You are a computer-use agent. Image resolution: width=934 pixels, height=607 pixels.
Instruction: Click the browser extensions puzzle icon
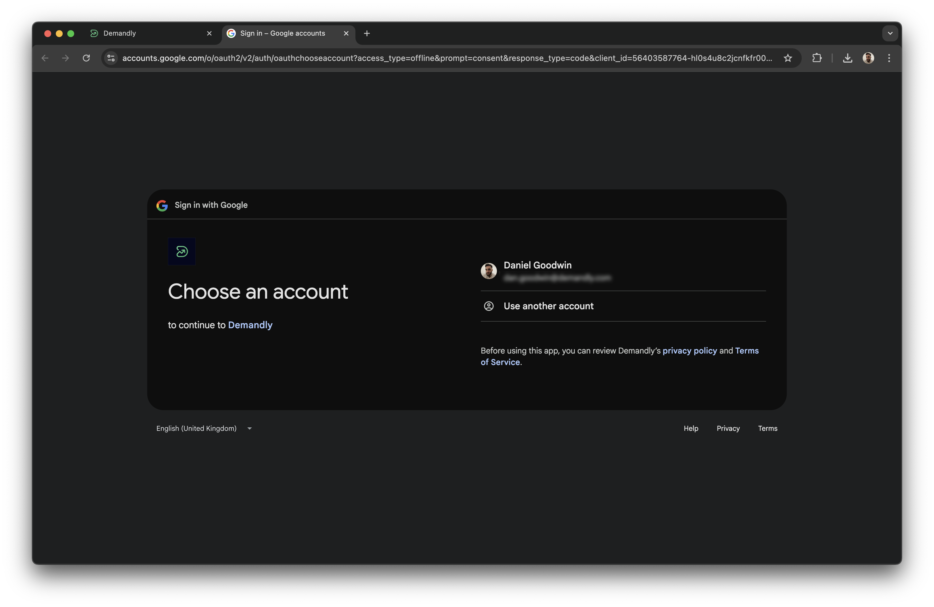pos(817,58)
